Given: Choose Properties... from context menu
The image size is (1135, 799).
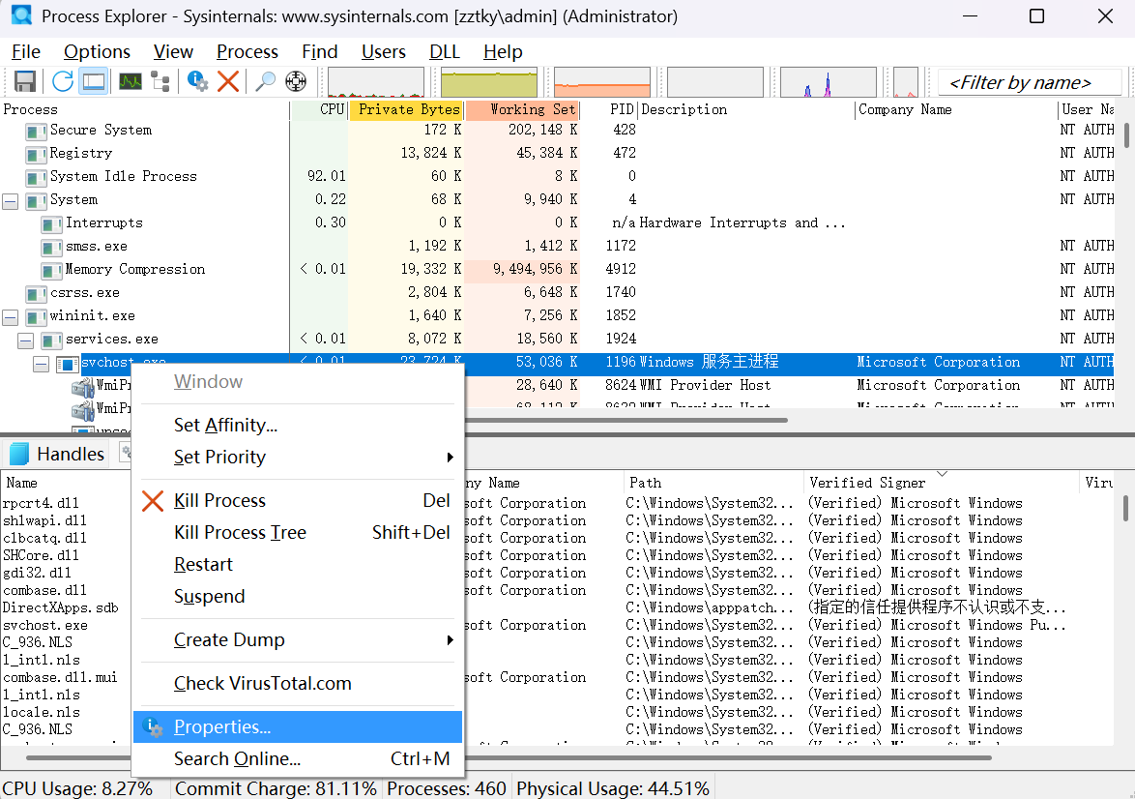Looking at the screenshot, I should tap(298, 726).
